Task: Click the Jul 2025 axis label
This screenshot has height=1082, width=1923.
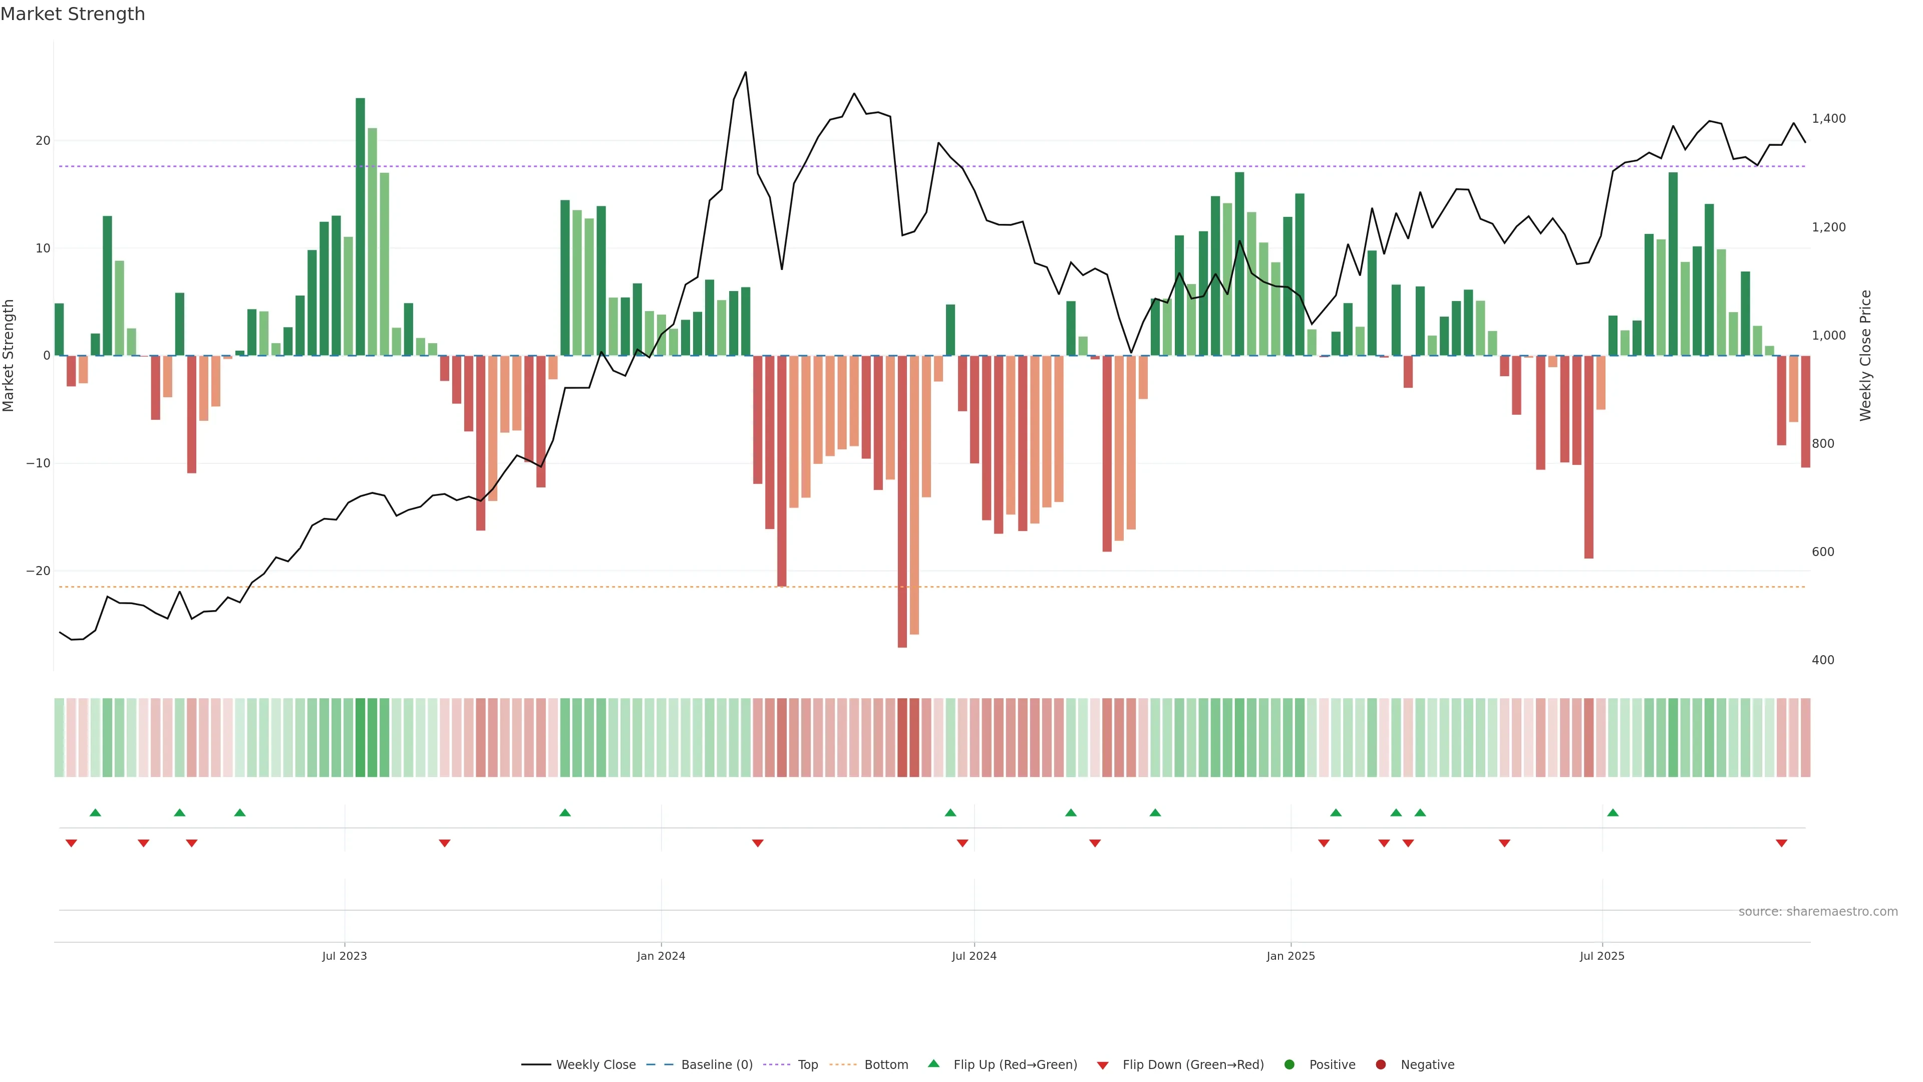Action: pyautogui.click(x=1602, y=956)
